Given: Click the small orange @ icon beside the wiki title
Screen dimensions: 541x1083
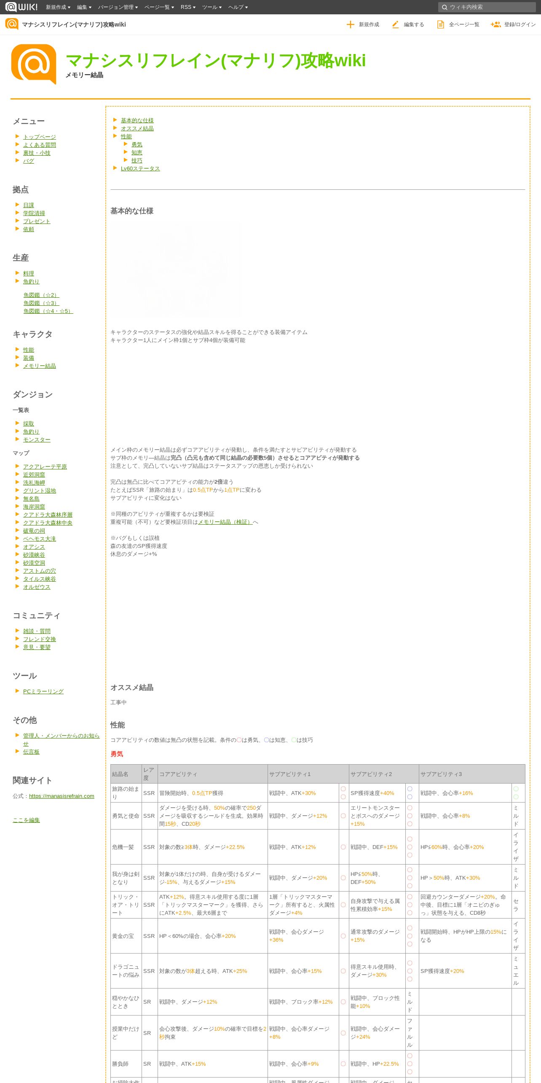Looking at the screenshot, I should [12, 24].
